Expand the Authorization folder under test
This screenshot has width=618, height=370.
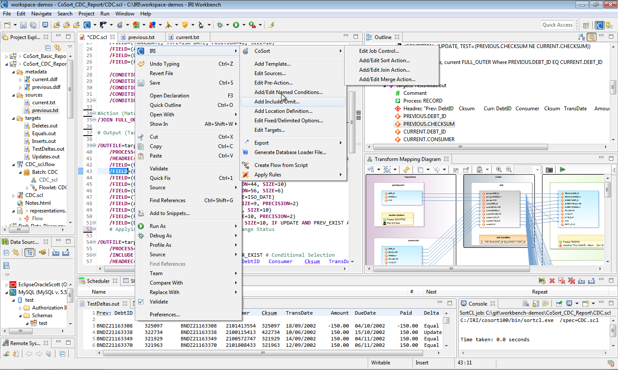click(x=20, y=308)
